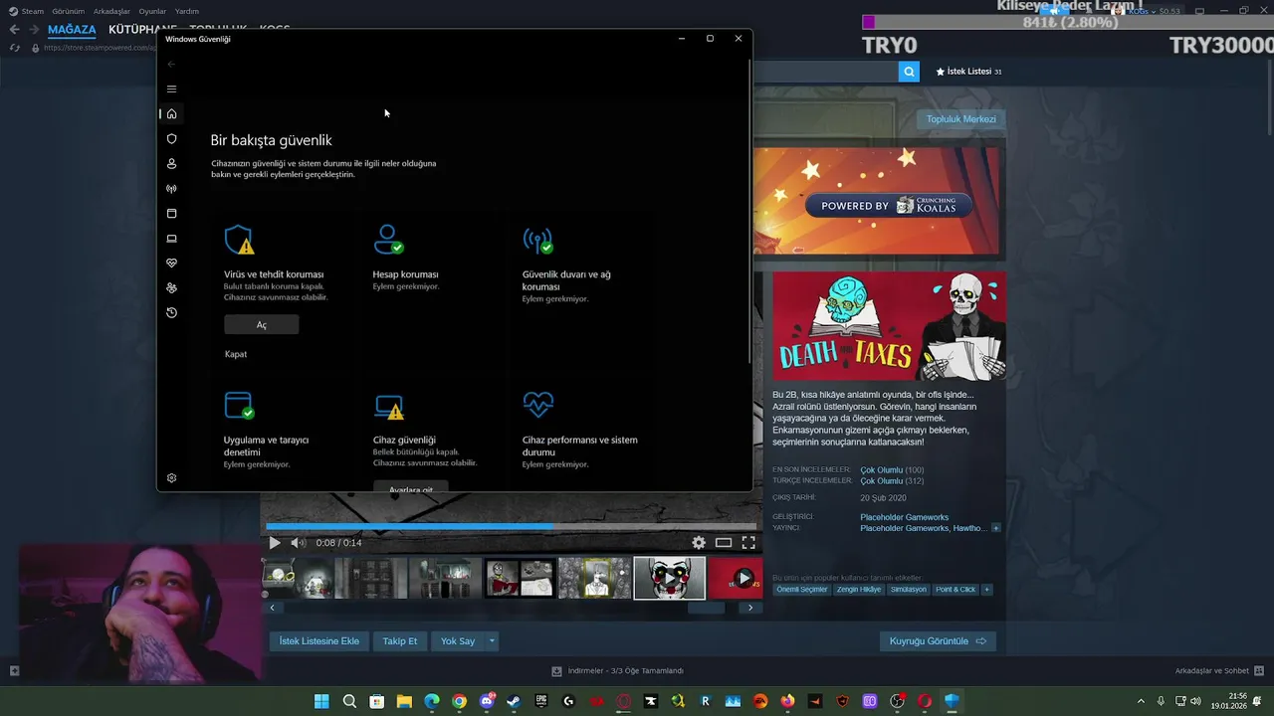Click the Kapat link under virus protection
The height and width of the screenshot is (716, 1274).
tap(236, 354)
